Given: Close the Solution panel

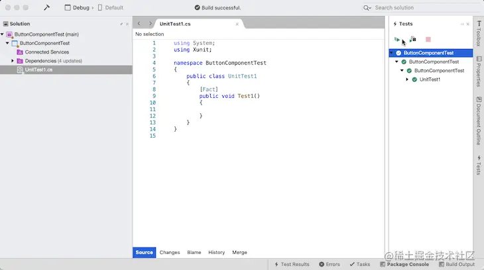Looking at the screenshot, I should pos(127,24).
